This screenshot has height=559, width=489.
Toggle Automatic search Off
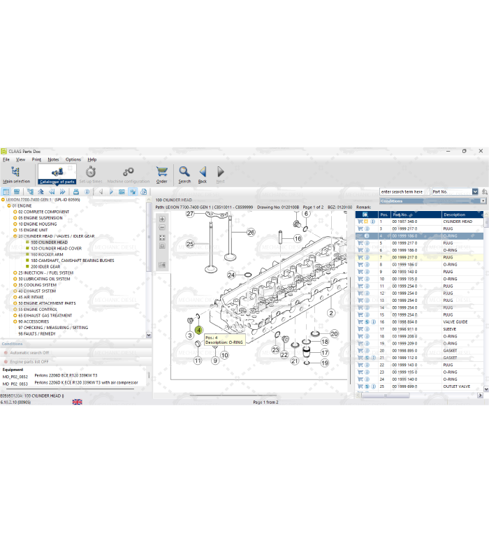[x=29, y=353]
